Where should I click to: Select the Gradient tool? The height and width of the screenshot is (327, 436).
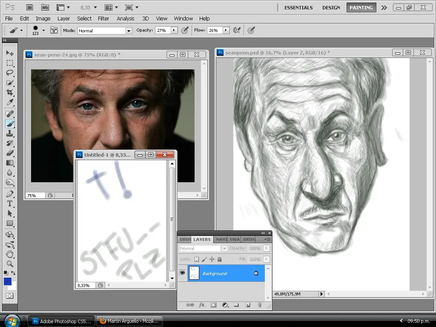pyautogui.click(x=10, y=163)
